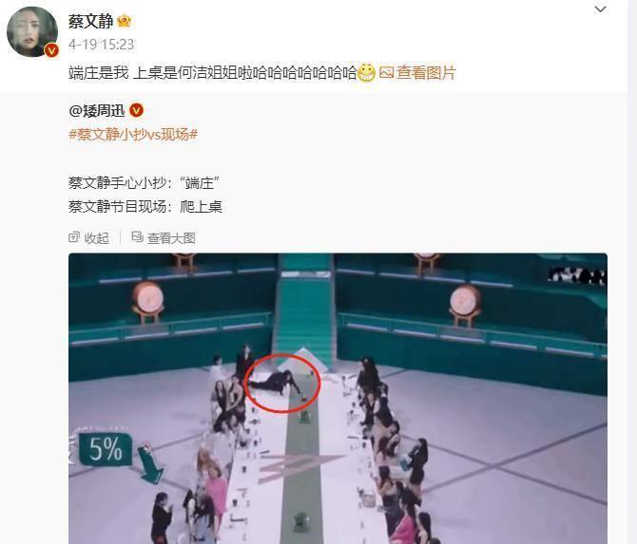Click the 5% label in the image
This screenshot has width=637, height=544.
tap(106, 449)
